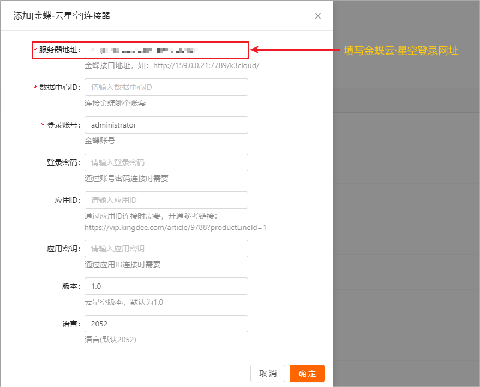Click the 应用密钥 field label
Screen dimensions: 480x387
63,249
